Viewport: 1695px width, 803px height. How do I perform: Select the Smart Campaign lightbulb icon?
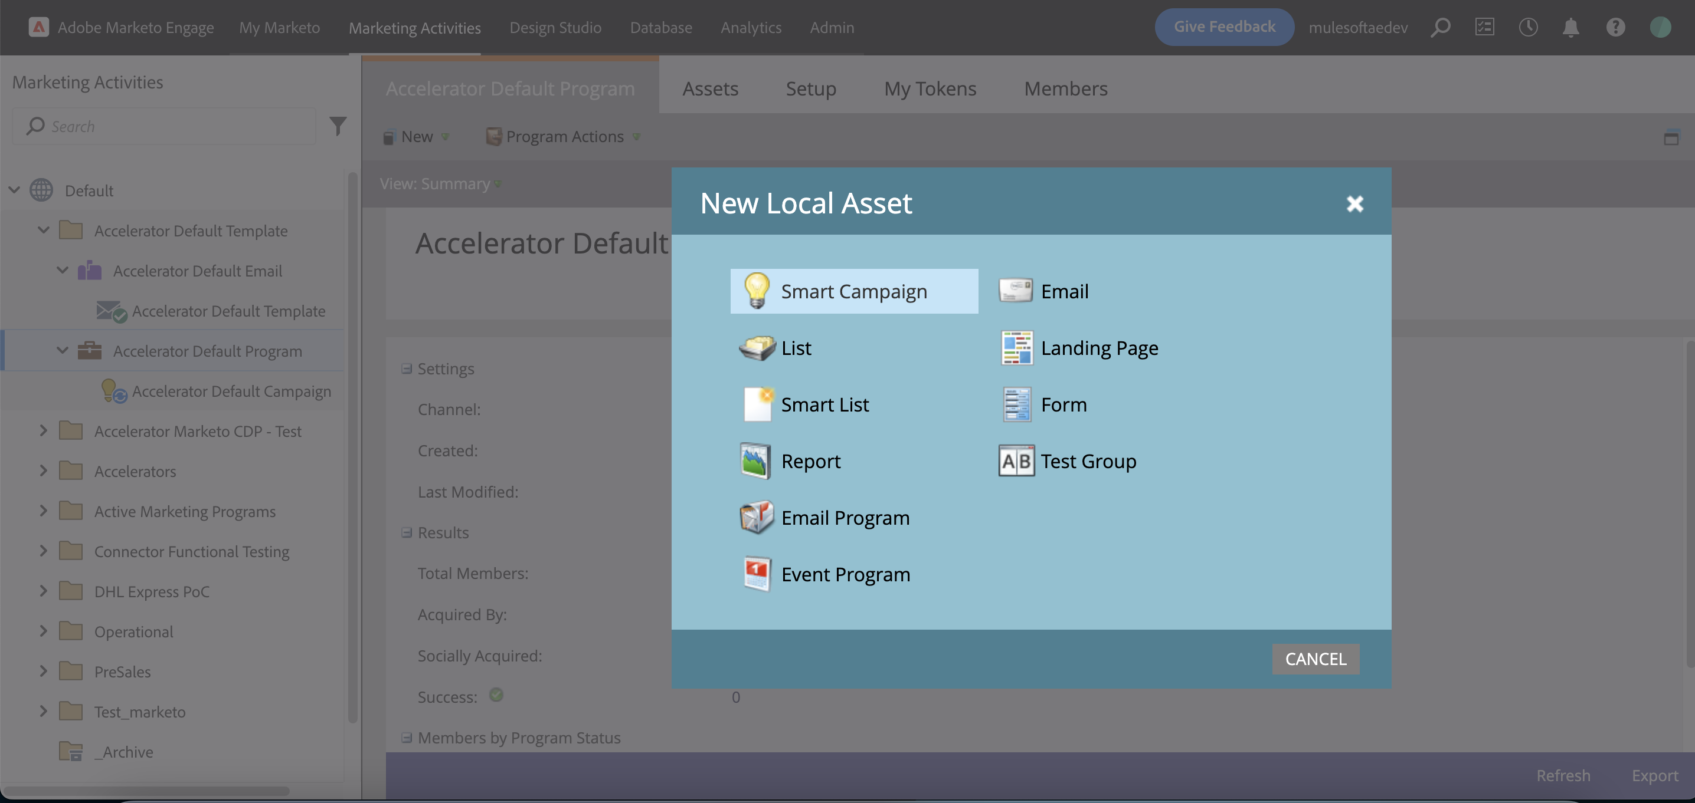756,291
